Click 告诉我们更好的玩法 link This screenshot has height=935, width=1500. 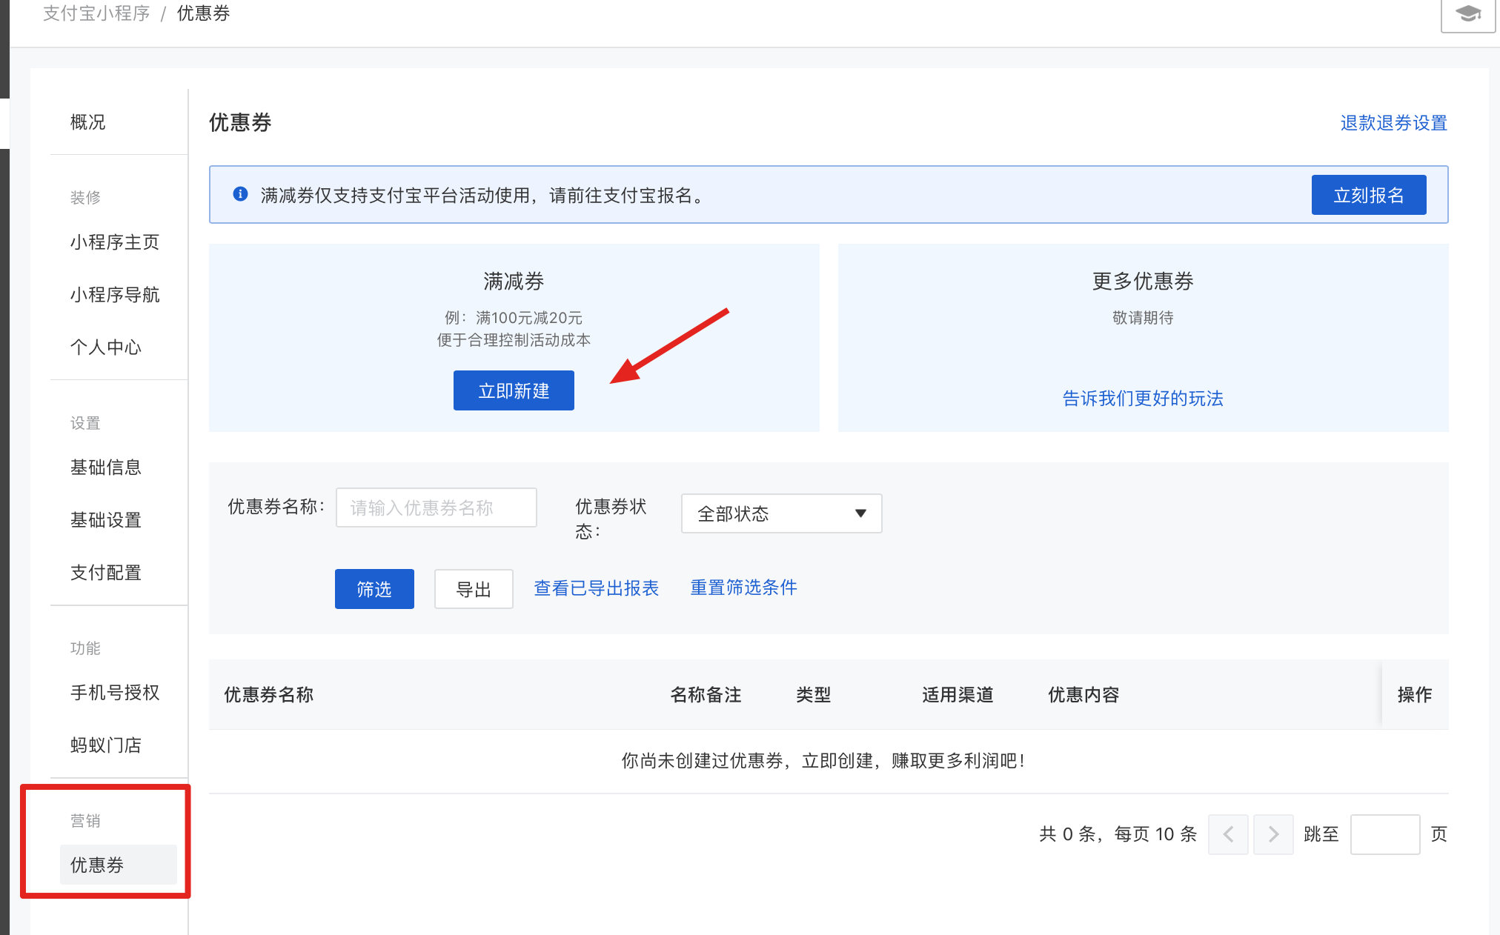click(1143, 399)
